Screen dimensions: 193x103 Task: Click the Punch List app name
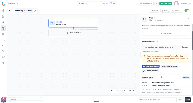coord(15,3)
